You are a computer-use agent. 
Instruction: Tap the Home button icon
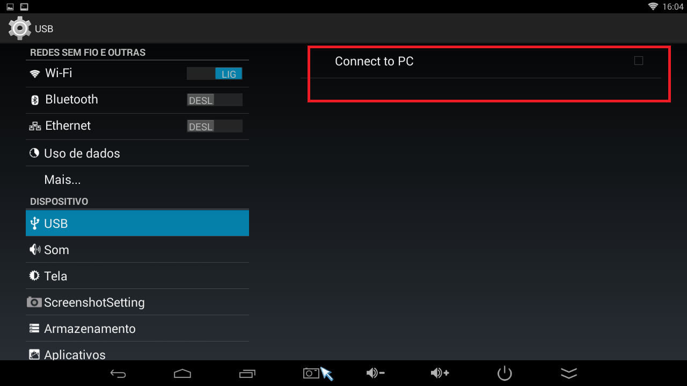(182, 373)
